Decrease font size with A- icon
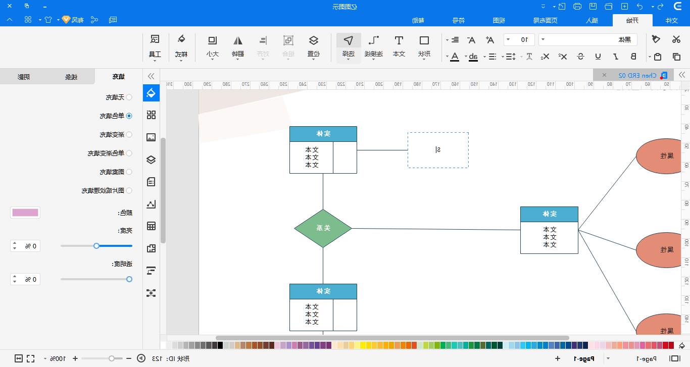Image resolution: width=690 pixels, height=367 pixels. pos(471,40)
